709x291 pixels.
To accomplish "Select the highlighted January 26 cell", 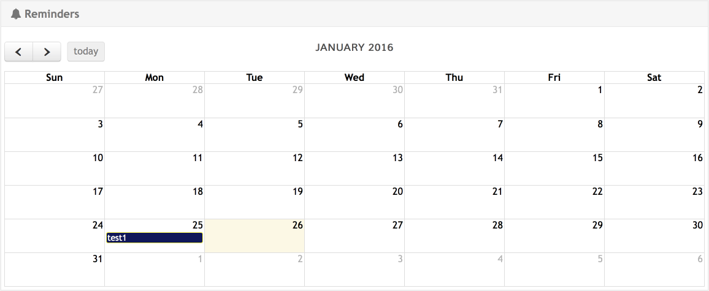I will [255, 236].
